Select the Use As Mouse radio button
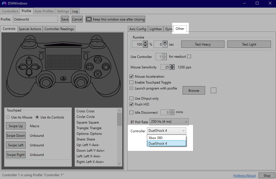Viewport: 276px width, 179px height. coord(8,117)
